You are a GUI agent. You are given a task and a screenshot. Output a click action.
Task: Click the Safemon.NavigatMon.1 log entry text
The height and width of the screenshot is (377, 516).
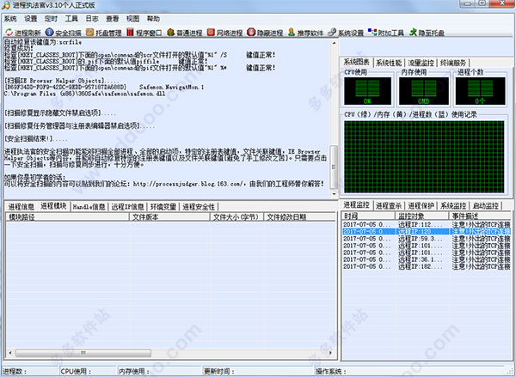(x=171, y=87)
